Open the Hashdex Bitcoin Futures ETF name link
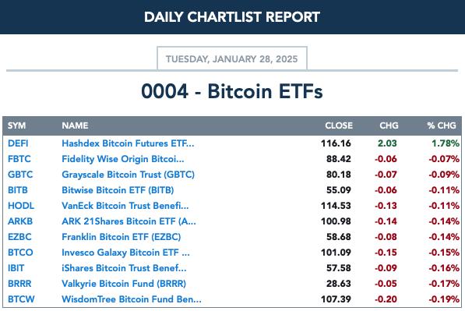This screenshot has height=311, width=465. click(x=128, y=143)
